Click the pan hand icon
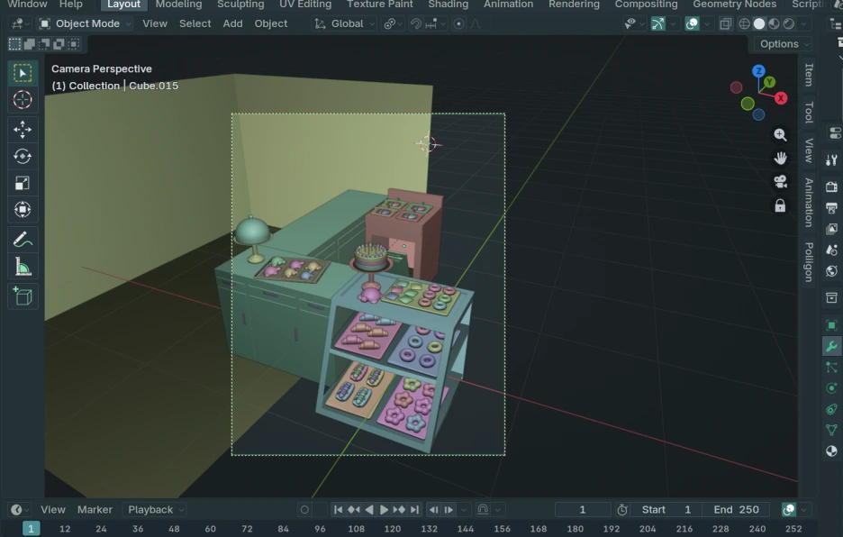 tap(780, 159)
